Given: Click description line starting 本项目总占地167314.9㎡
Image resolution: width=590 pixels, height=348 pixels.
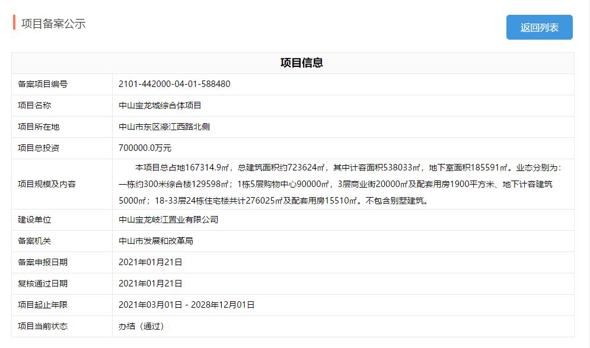Looking at the screenshot, I should (x=349, y=167).
